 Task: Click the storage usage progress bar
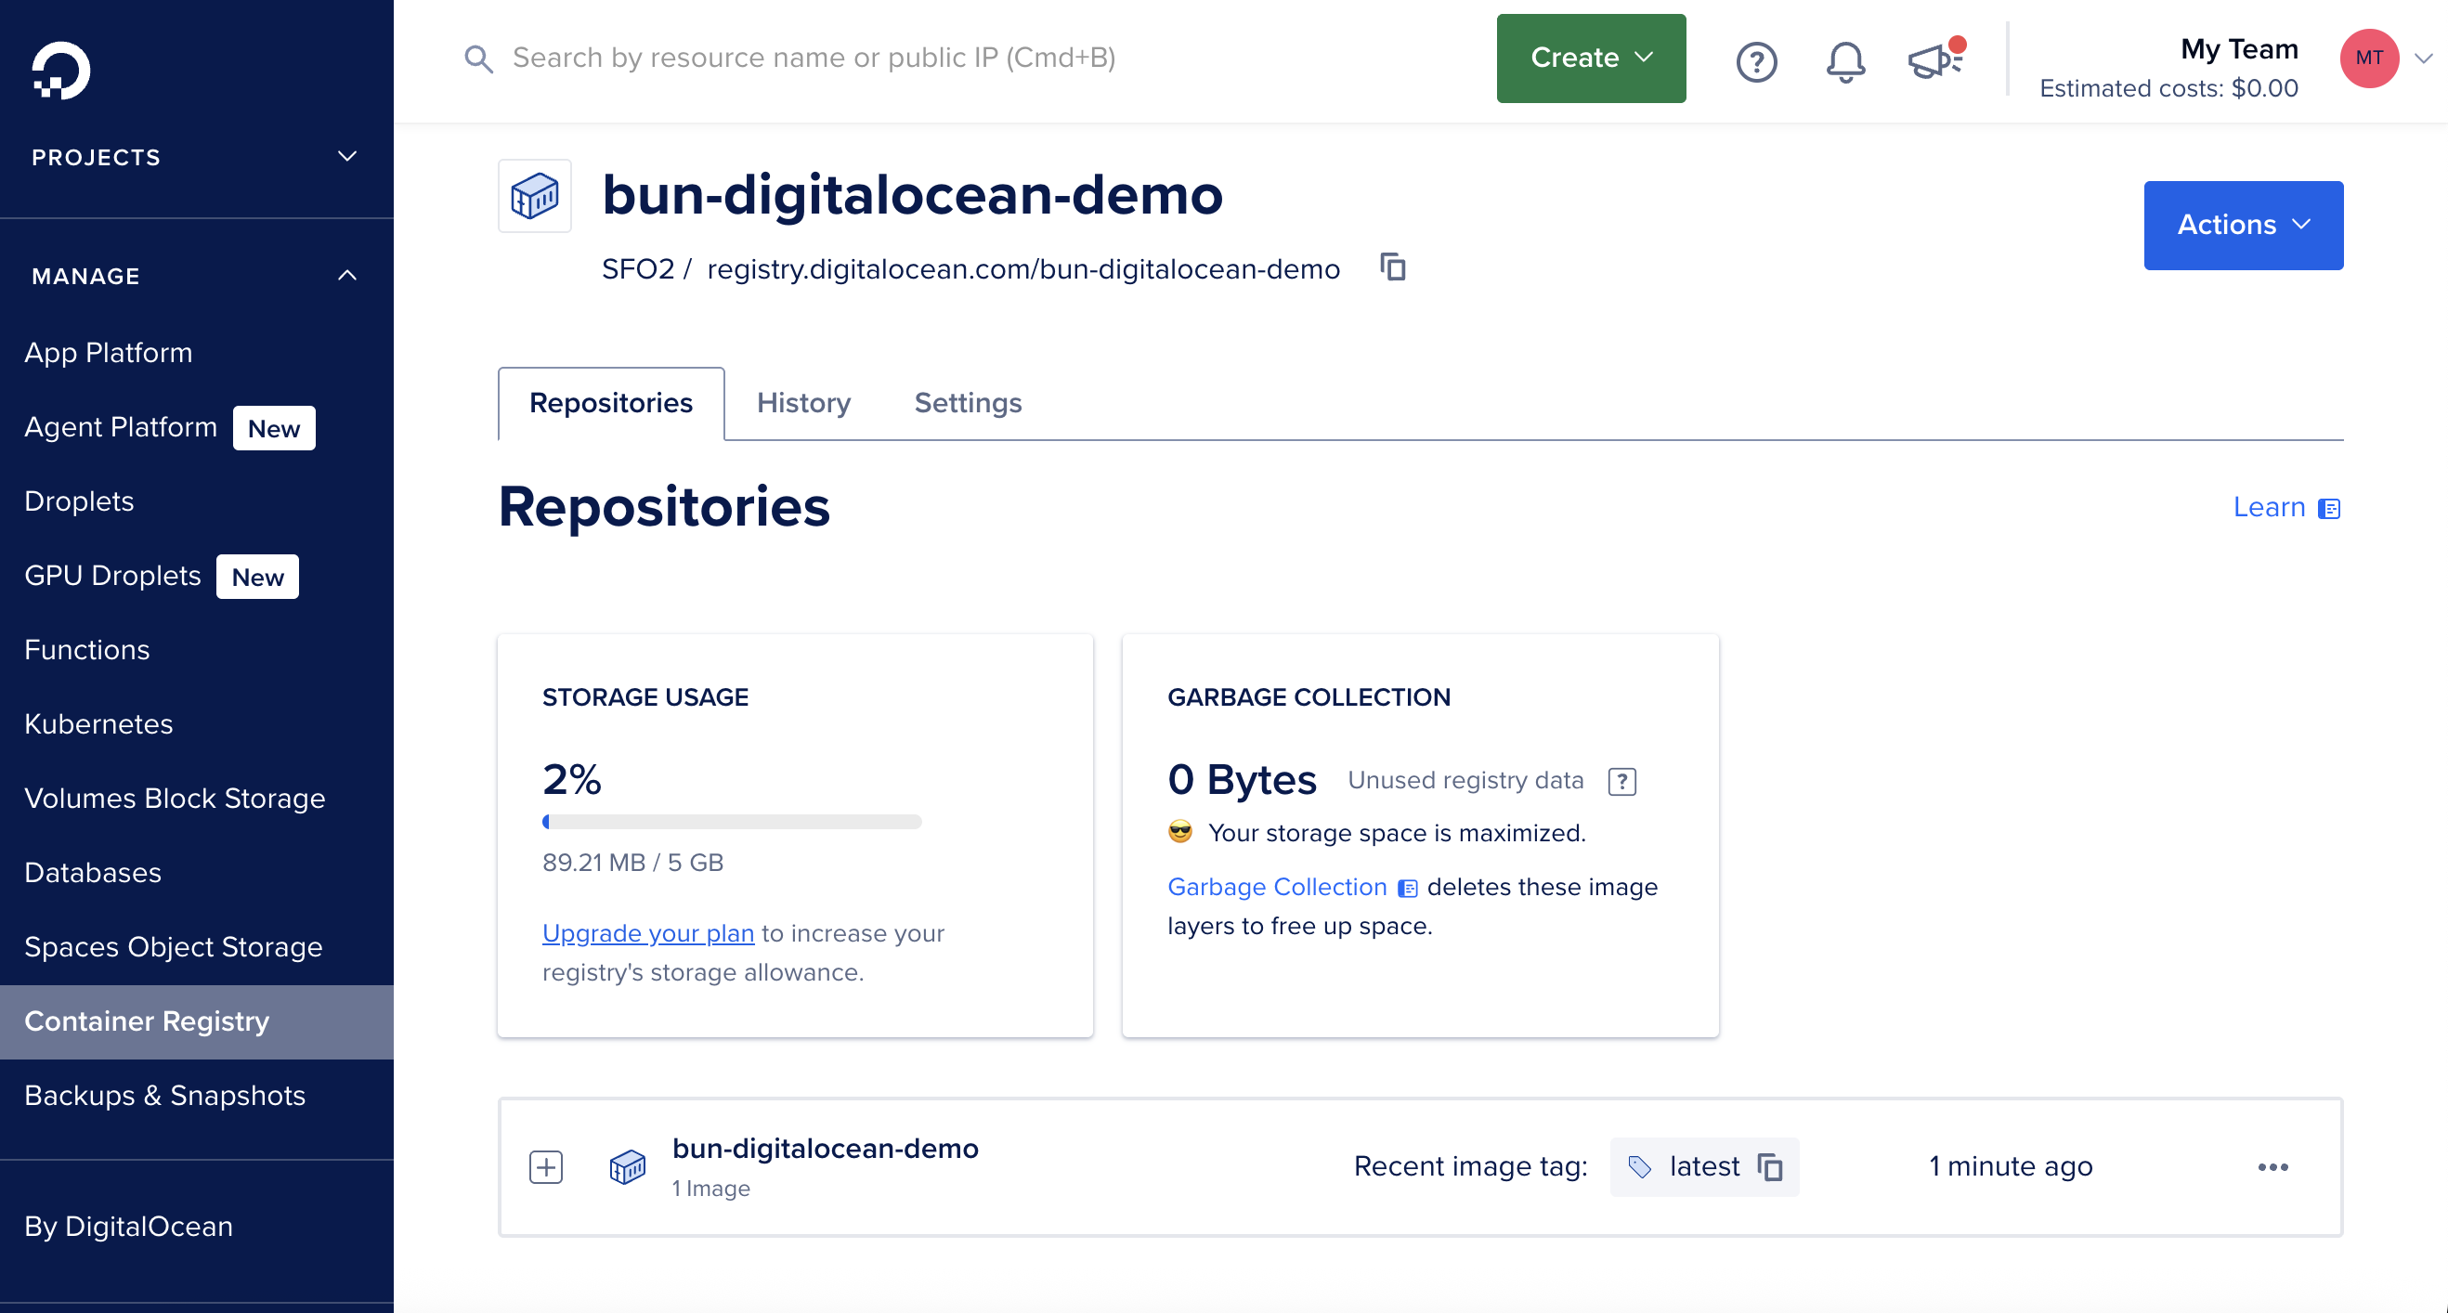tap(732, 821)
